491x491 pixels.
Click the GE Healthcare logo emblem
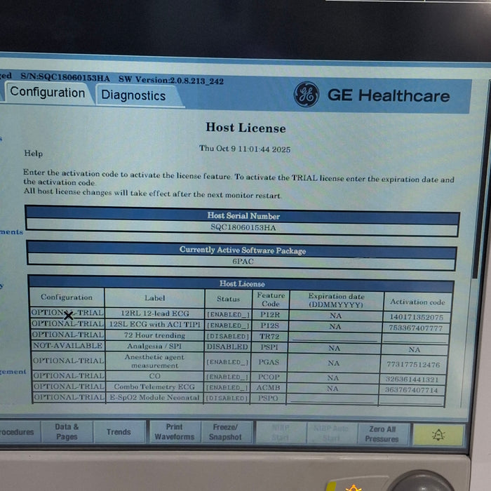[307, 94]
